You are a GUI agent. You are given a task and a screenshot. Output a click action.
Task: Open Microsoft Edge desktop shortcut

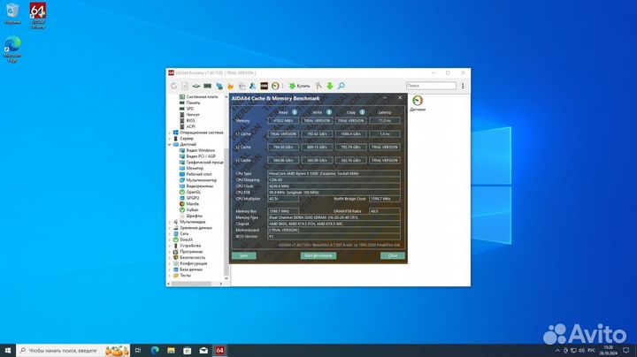click(12, 49)
